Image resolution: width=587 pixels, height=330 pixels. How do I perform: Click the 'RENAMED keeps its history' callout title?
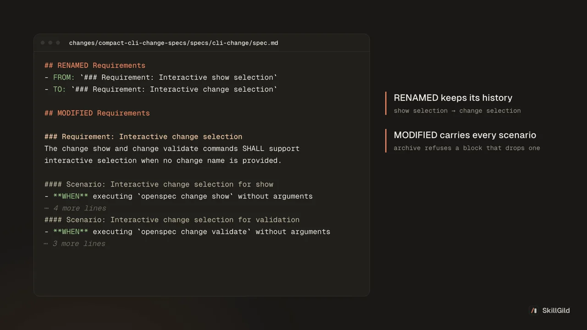pos(453,98)
